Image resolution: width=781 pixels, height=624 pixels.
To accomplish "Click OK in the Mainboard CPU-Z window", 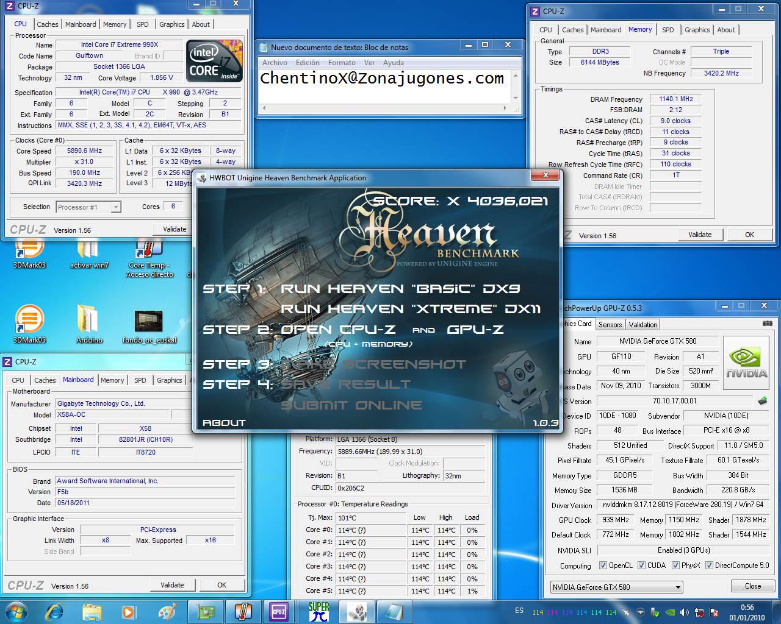I will coord(221,585).
